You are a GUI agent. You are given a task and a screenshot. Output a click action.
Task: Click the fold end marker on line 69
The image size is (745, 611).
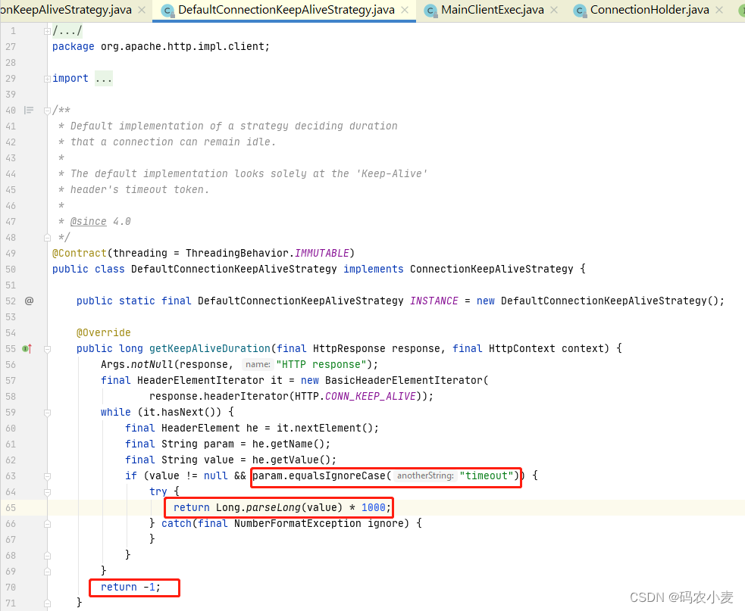[47, 571]
